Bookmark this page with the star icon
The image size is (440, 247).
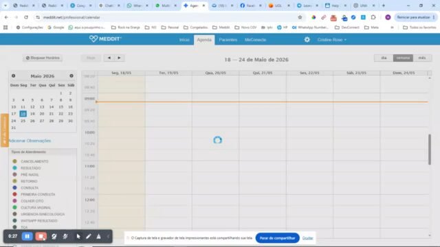pos(300,17)
